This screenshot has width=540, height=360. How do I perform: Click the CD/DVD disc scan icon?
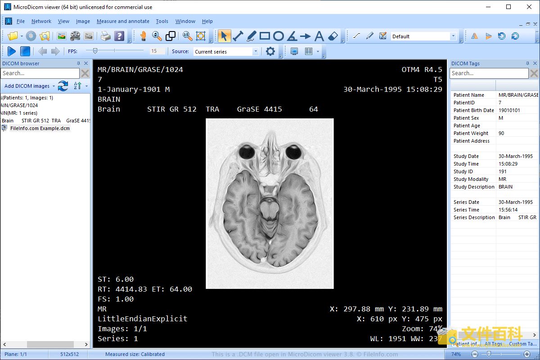[x=31, y=36]
